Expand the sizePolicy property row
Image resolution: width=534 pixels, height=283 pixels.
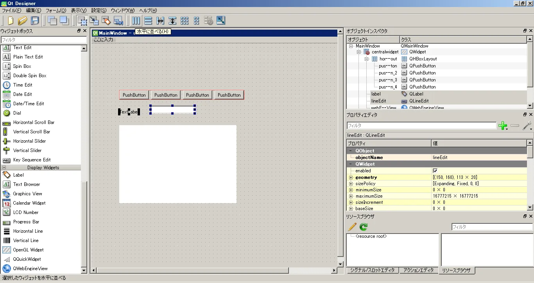point(351,184)
